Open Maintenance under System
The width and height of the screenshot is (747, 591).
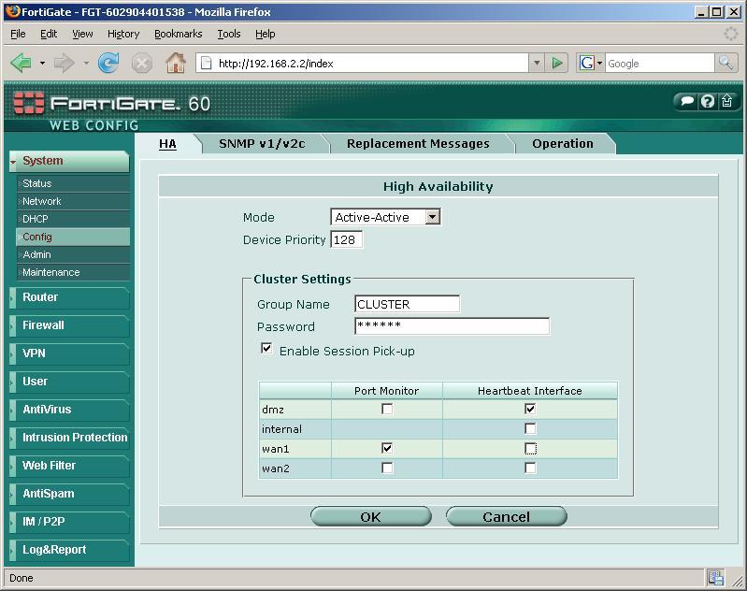tap(73, 273)
